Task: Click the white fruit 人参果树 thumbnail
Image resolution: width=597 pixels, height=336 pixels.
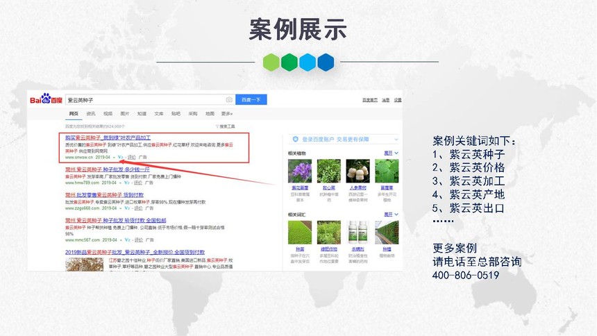Action: tap(358, 171)
